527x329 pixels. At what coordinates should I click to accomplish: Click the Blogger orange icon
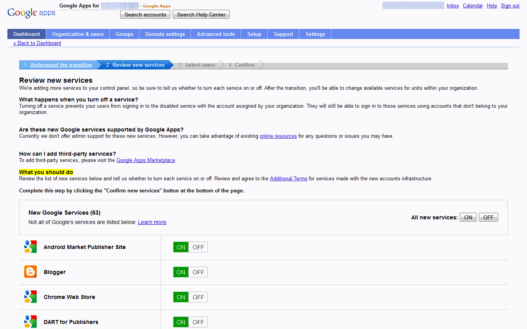coord(30,272)
